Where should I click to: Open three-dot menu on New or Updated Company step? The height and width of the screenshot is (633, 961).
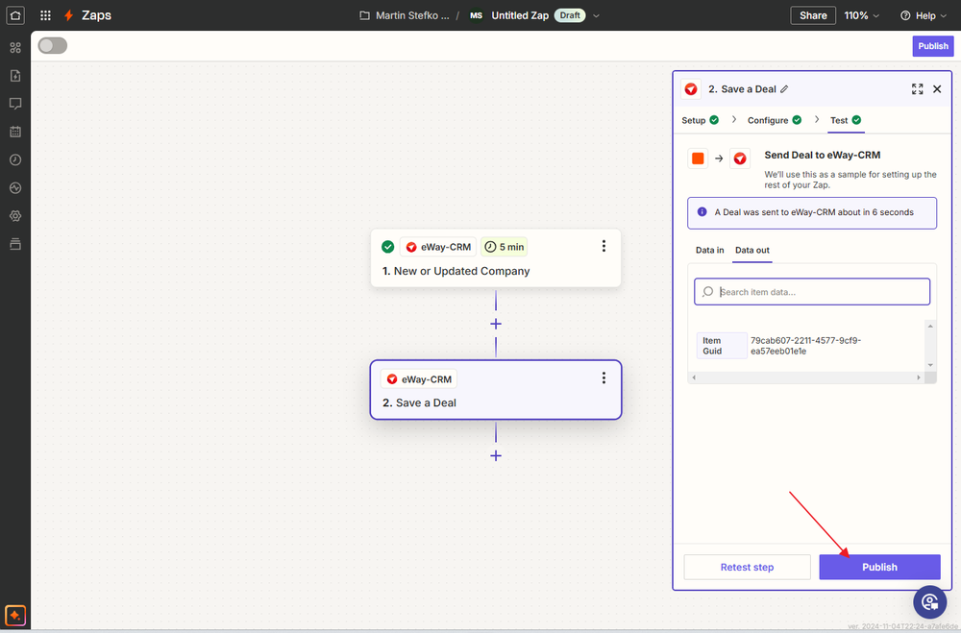tap(604, 246)
